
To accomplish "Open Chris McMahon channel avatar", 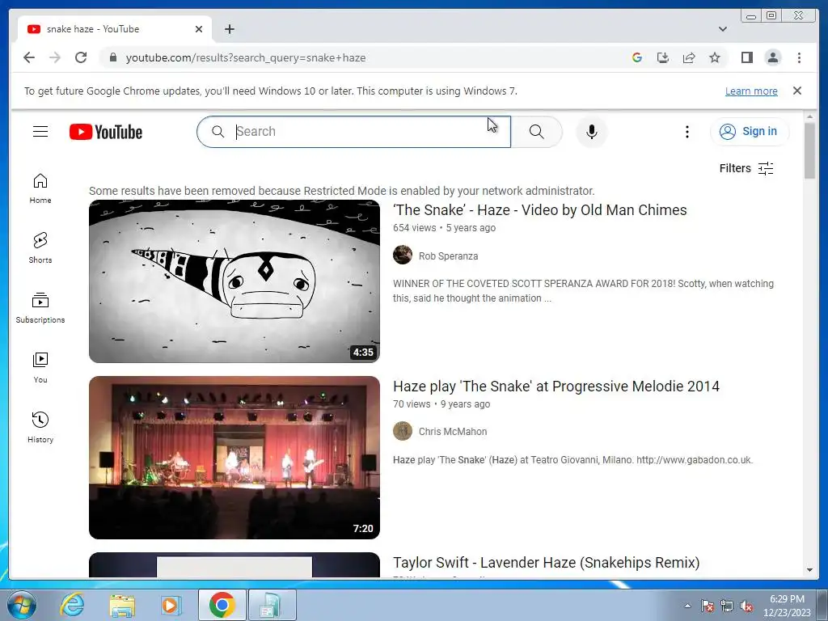I will click(403, 431).
